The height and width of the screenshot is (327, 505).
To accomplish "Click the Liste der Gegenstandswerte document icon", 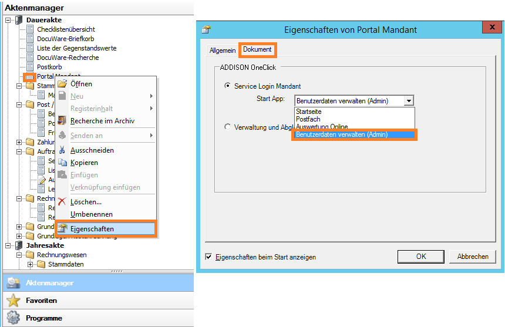I will [30, 48].
